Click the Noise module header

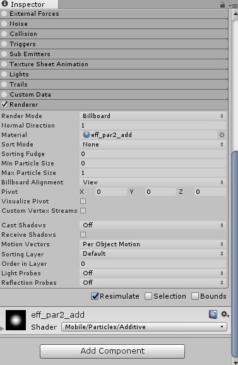coord(114,24)
